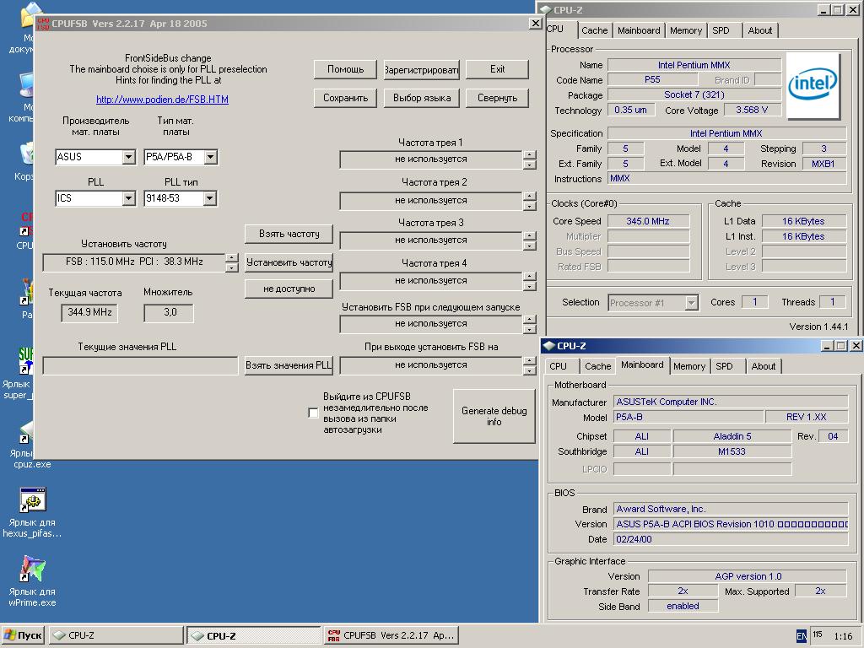The image size is (864, 648).
Task: Click Свернуть minimize-to-tray button
Action: [x=497, y=98]
